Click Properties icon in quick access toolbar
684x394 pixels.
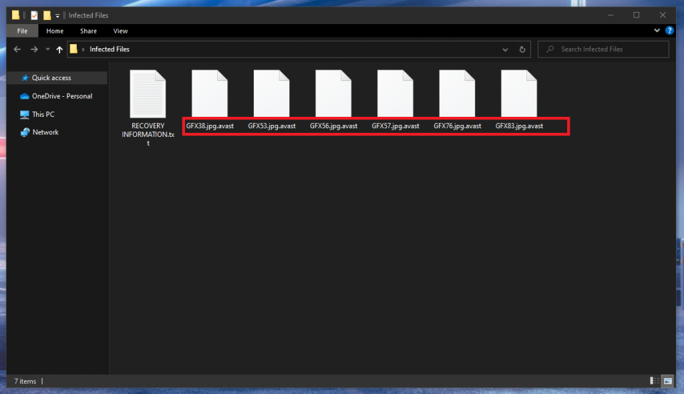tap(34, 15)
